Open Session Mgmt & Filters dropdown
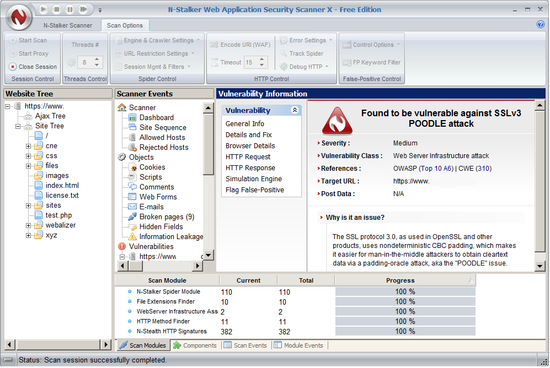 (152, 67)
